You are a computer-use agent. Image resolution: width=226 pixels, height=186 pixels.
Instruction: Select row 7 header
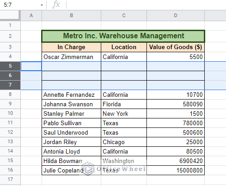pyautogui.click(x=10, y=85)
